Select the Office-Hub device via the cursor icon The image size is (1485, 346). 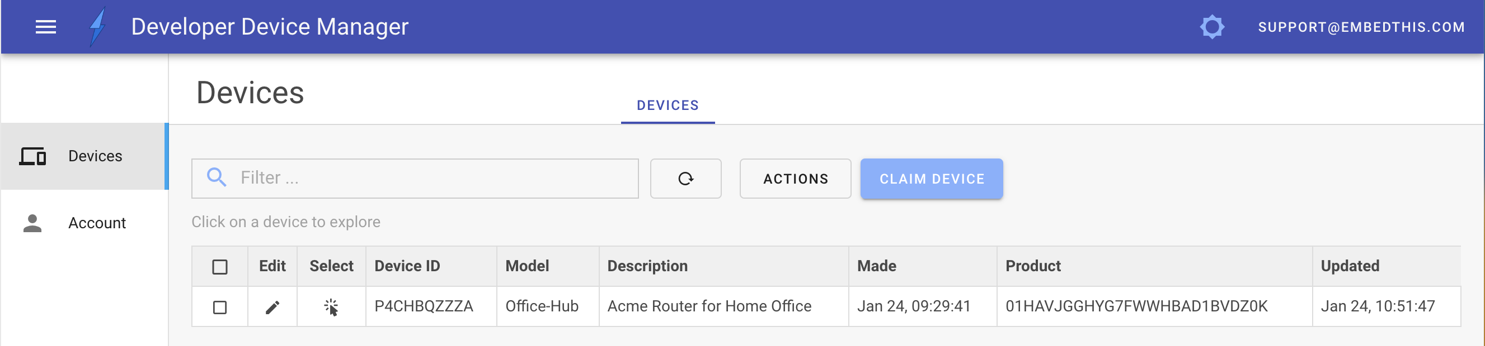(x=331, y=306)
